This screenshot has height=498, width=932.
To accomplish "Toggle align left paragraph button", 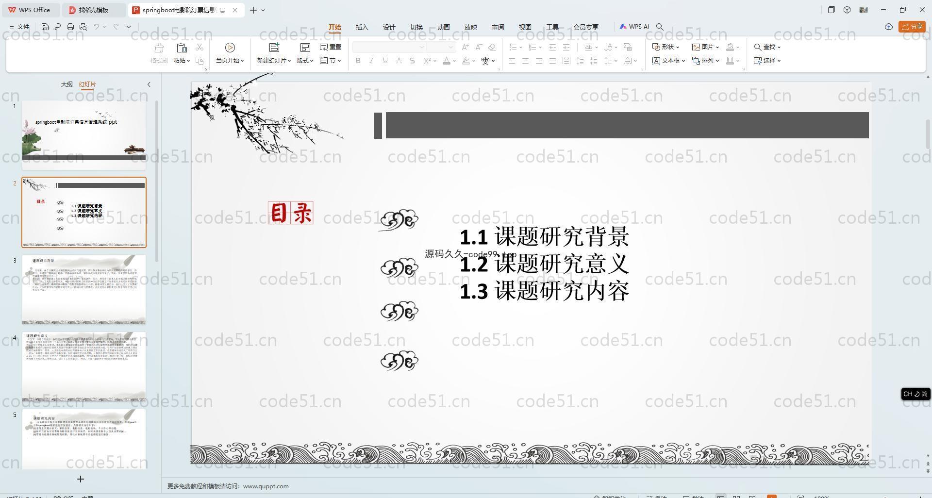I will [512, 61].
